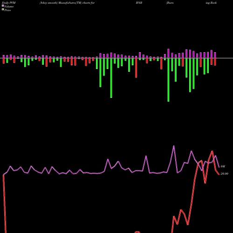Click the highest peak of the red price line
The image size is (233, 233).
pyautogui.click(x=212, y=151)
